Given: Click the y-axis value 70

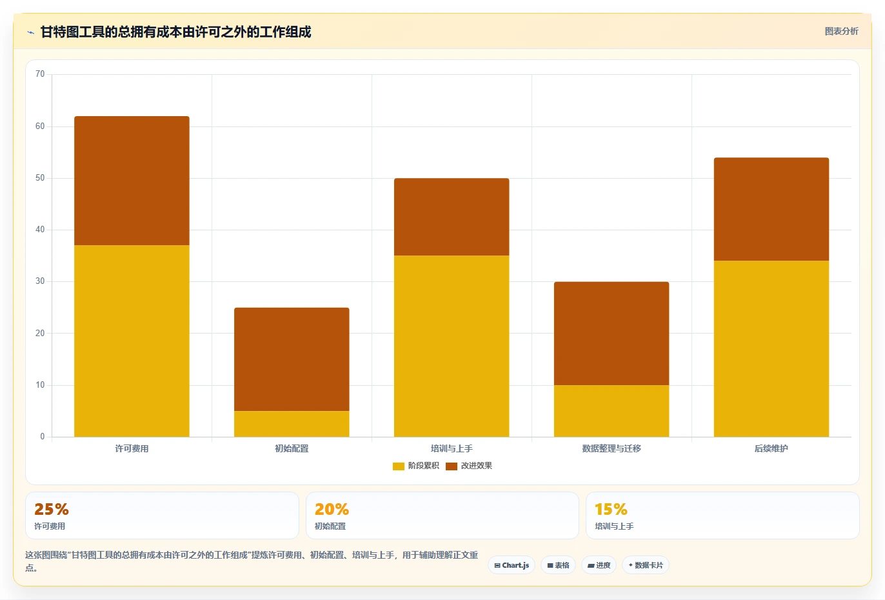Looking at the screenshot, I should pos(40,74).
